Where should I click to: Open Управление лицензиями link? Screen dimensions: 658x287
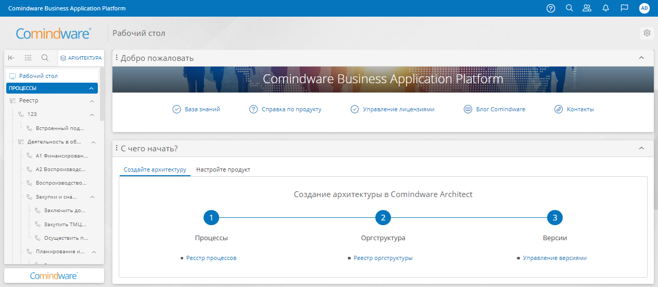coord(398,109)
